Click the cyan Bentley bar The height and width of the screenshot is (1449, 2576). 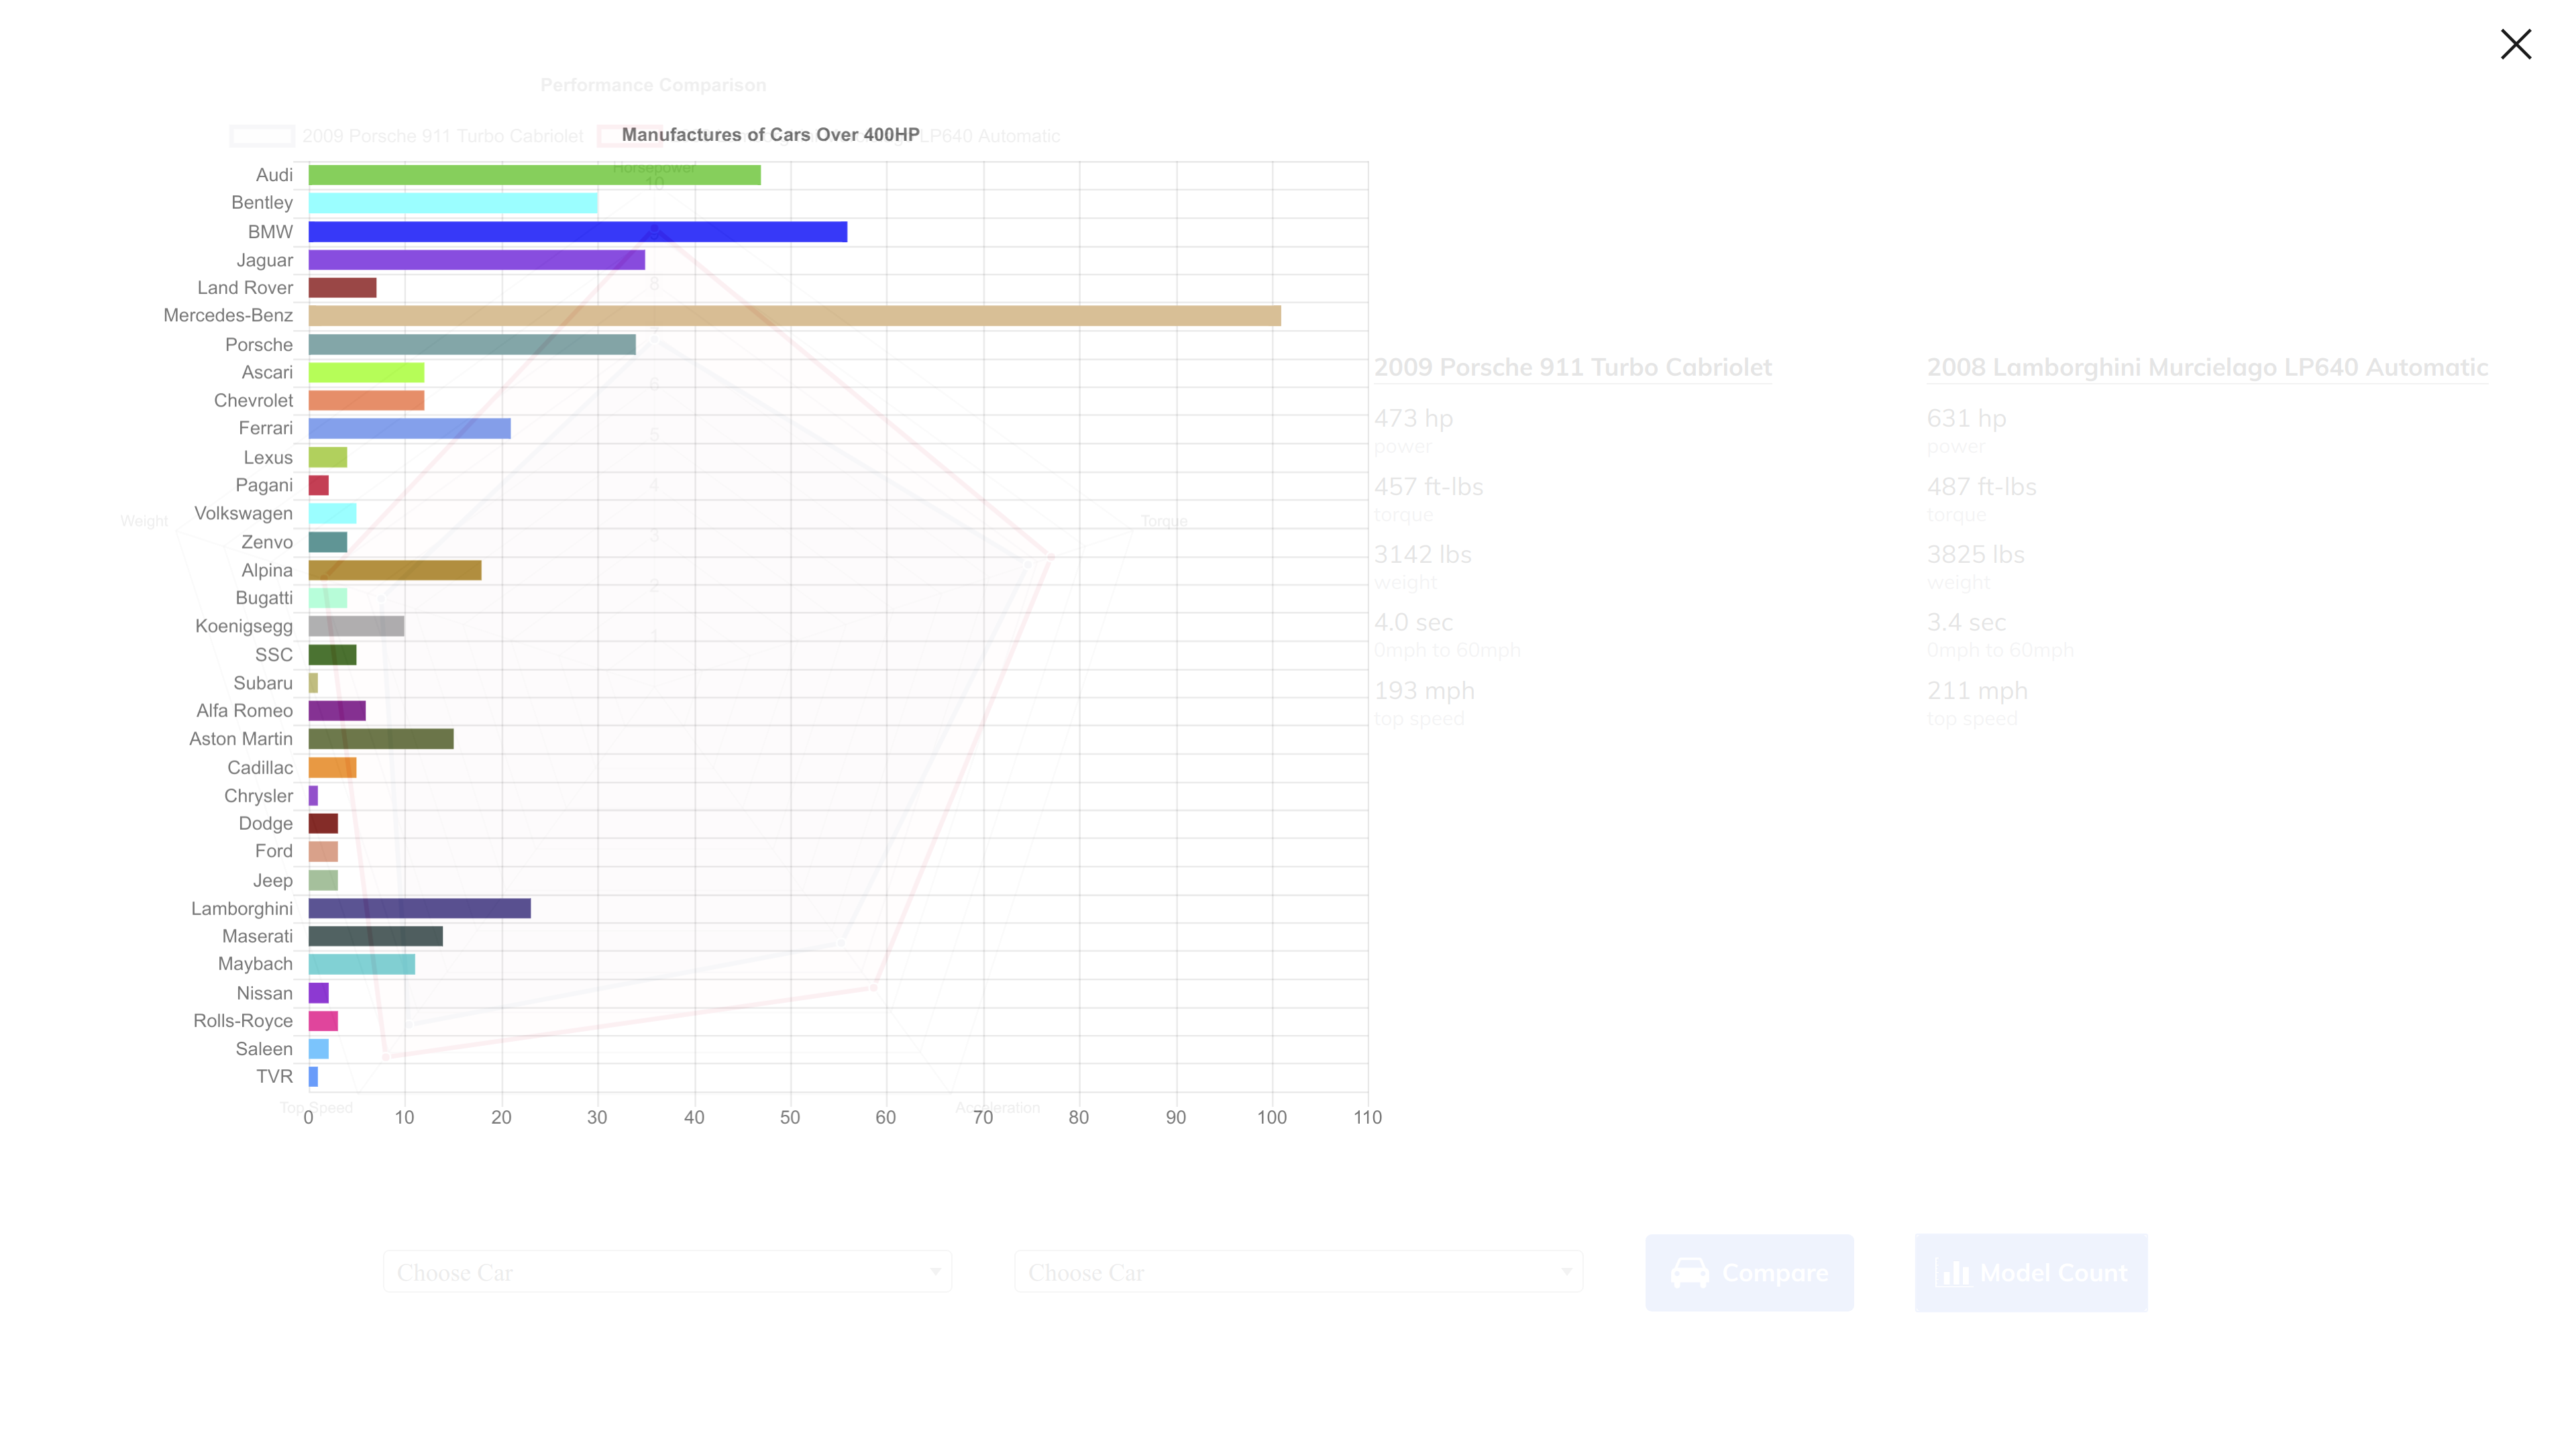coord(452,203)
